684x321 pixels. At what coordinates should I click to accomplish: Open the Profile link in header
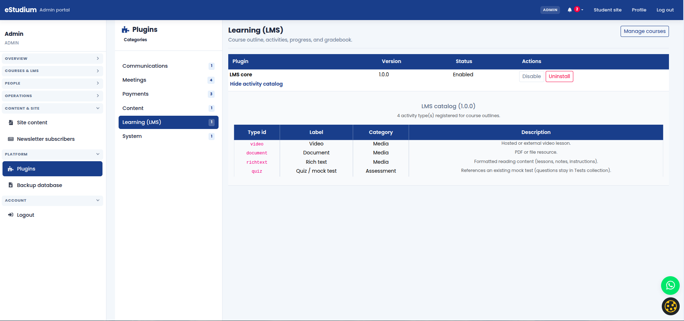point(639,10)
